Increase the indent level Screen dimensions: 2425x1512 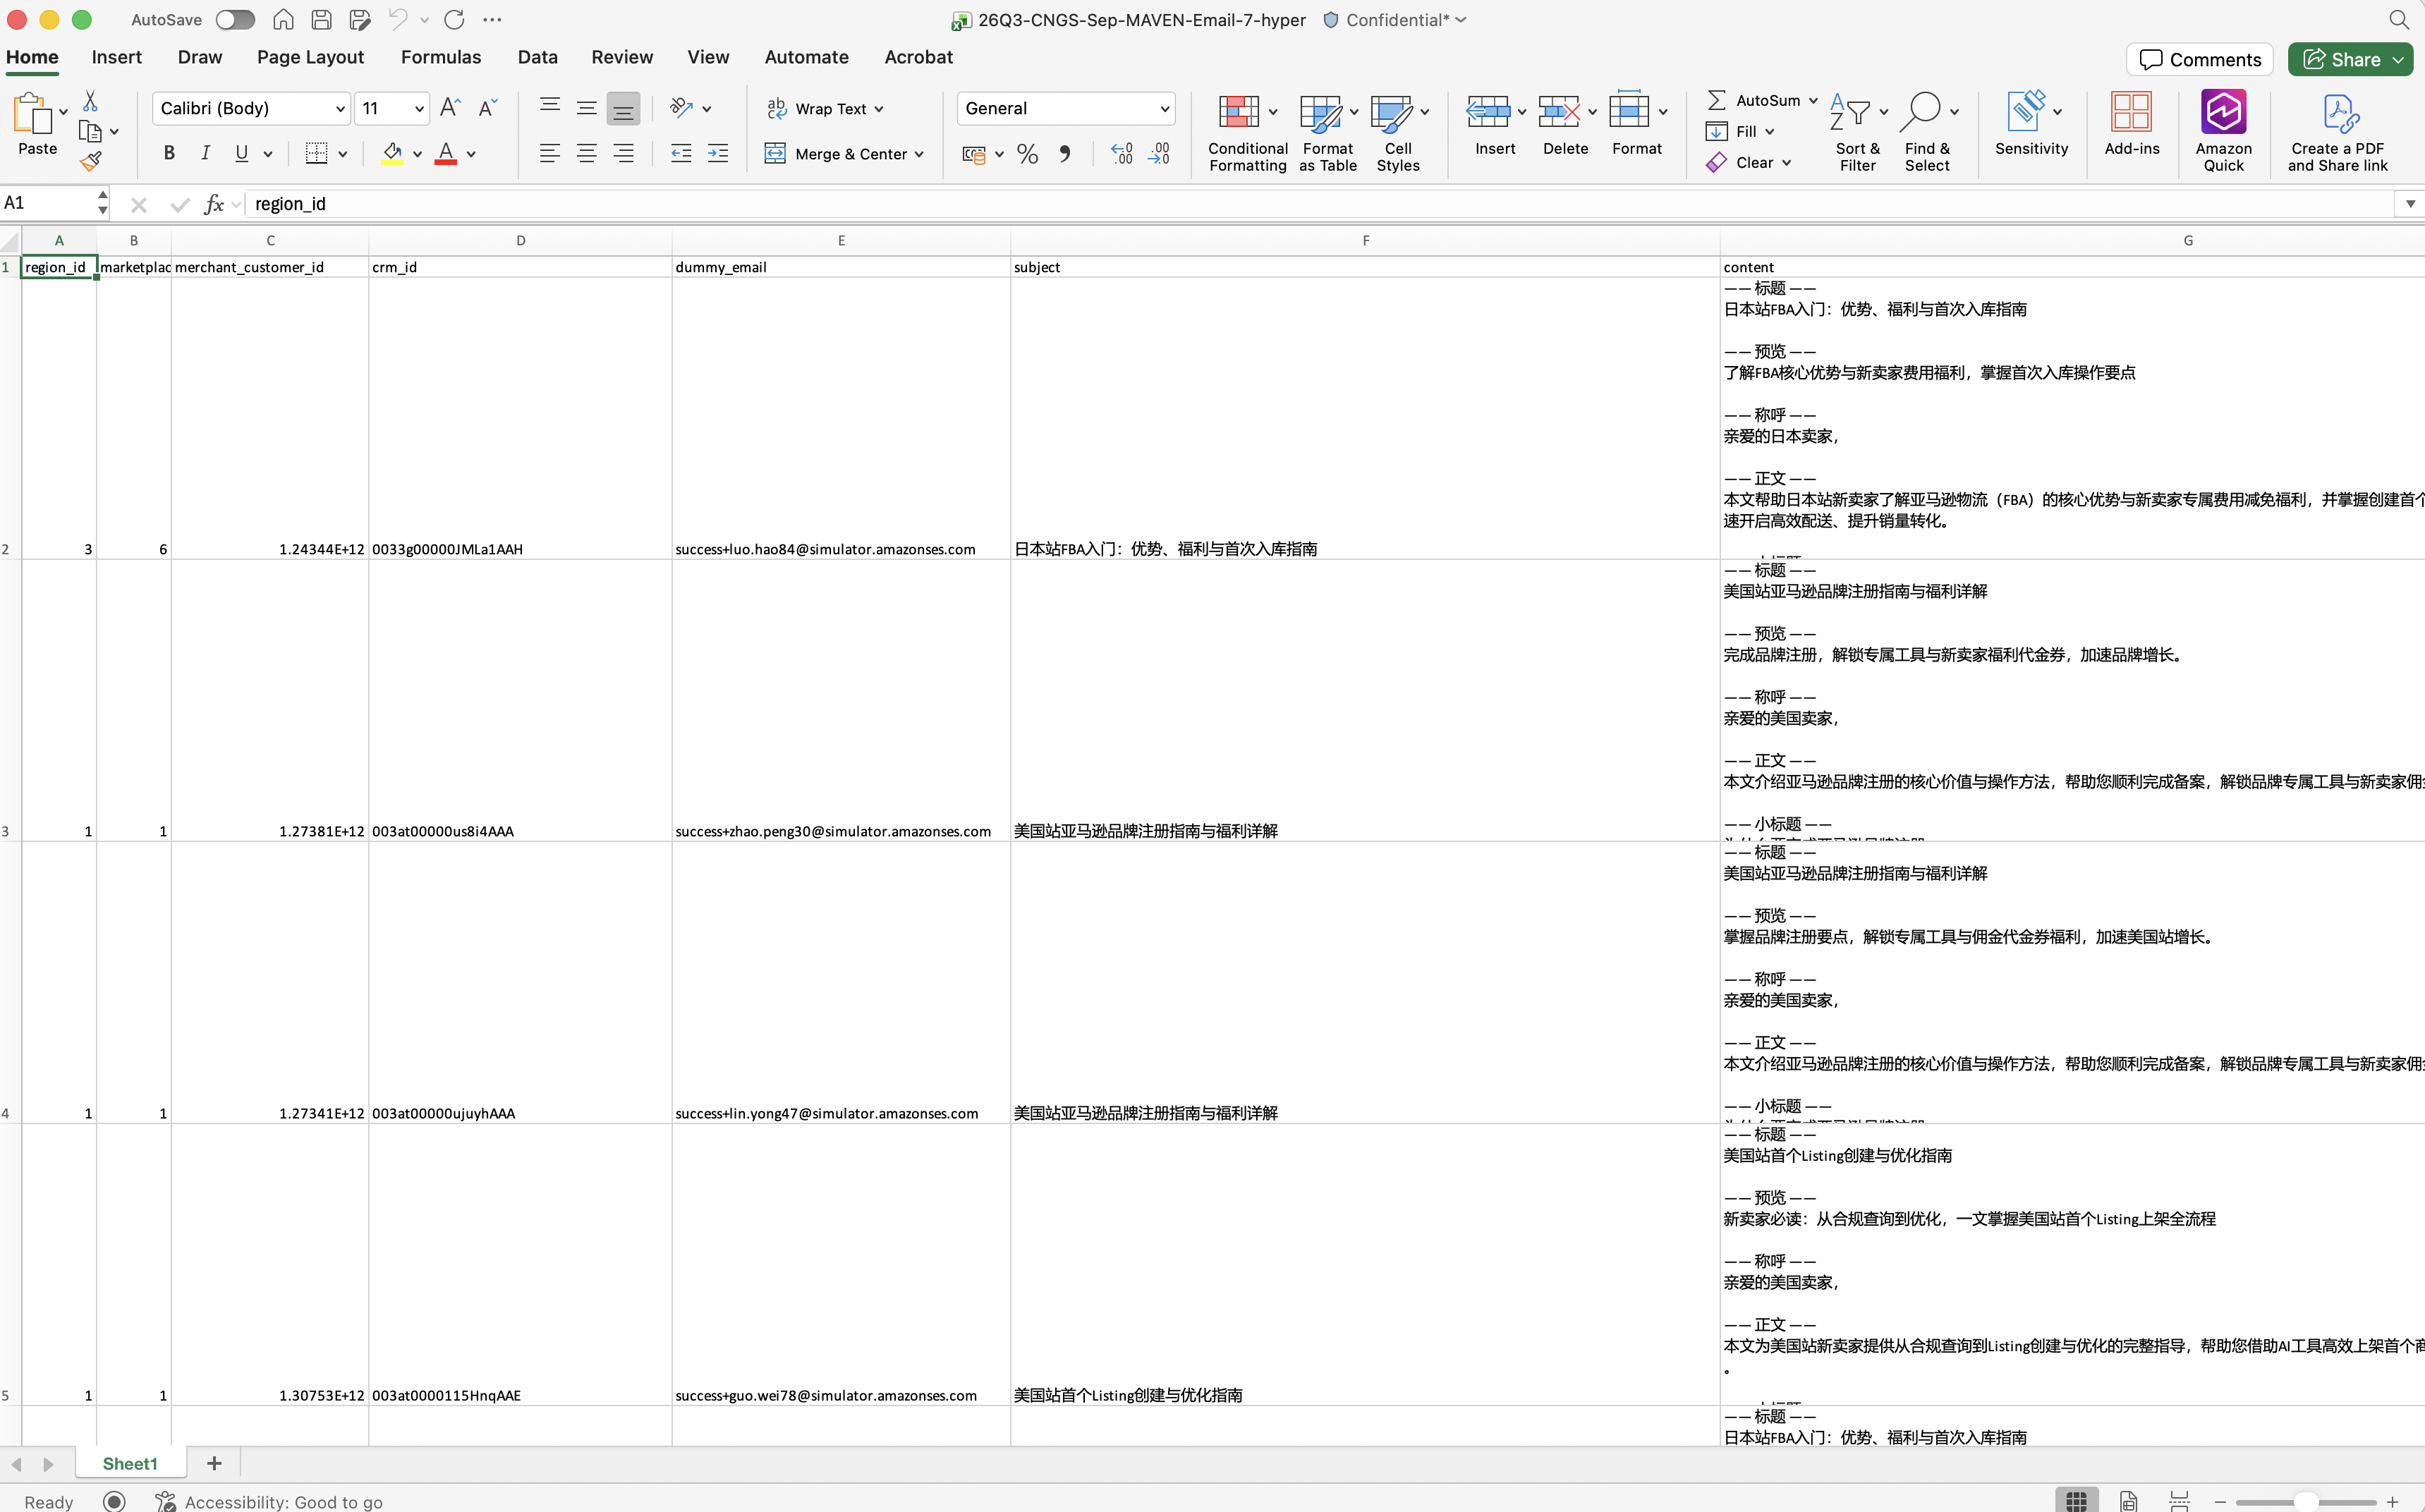click(718, 153)
